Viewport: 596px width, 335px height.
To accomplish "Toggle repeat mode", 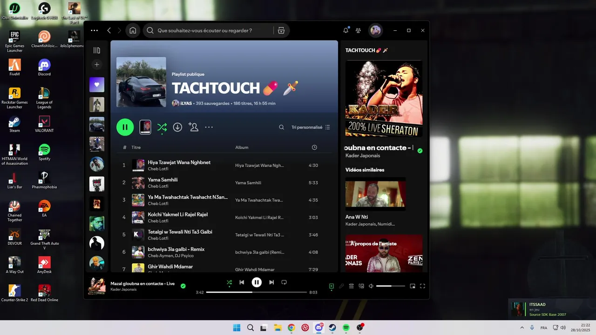I will coord(284,282).
